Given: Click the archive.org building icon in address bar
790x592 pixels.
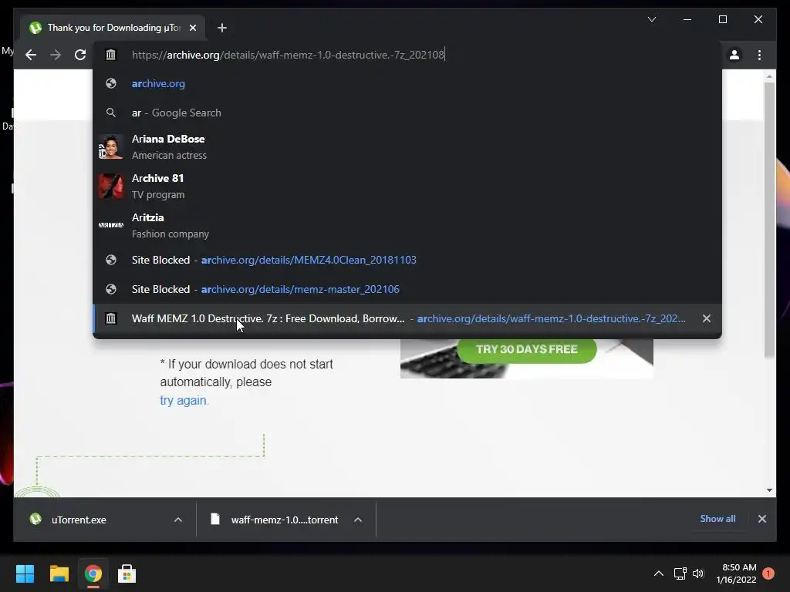Looking at the screenshot, I should pos(111,55).
